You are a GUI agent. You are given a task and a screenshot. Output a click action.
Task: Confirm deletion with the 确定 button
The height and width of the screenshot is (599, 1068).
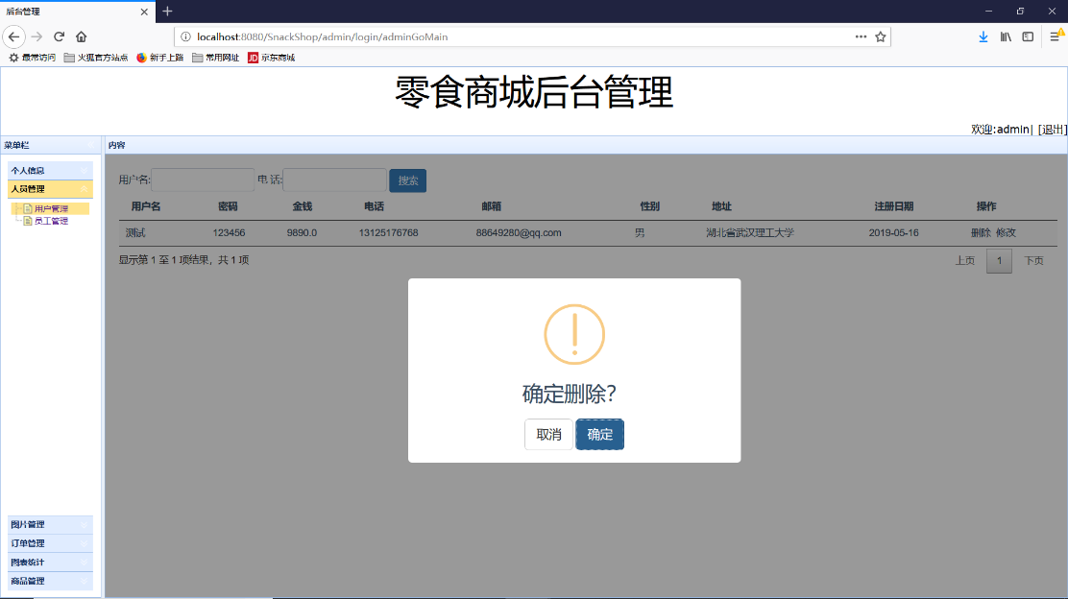pos(599,435)
